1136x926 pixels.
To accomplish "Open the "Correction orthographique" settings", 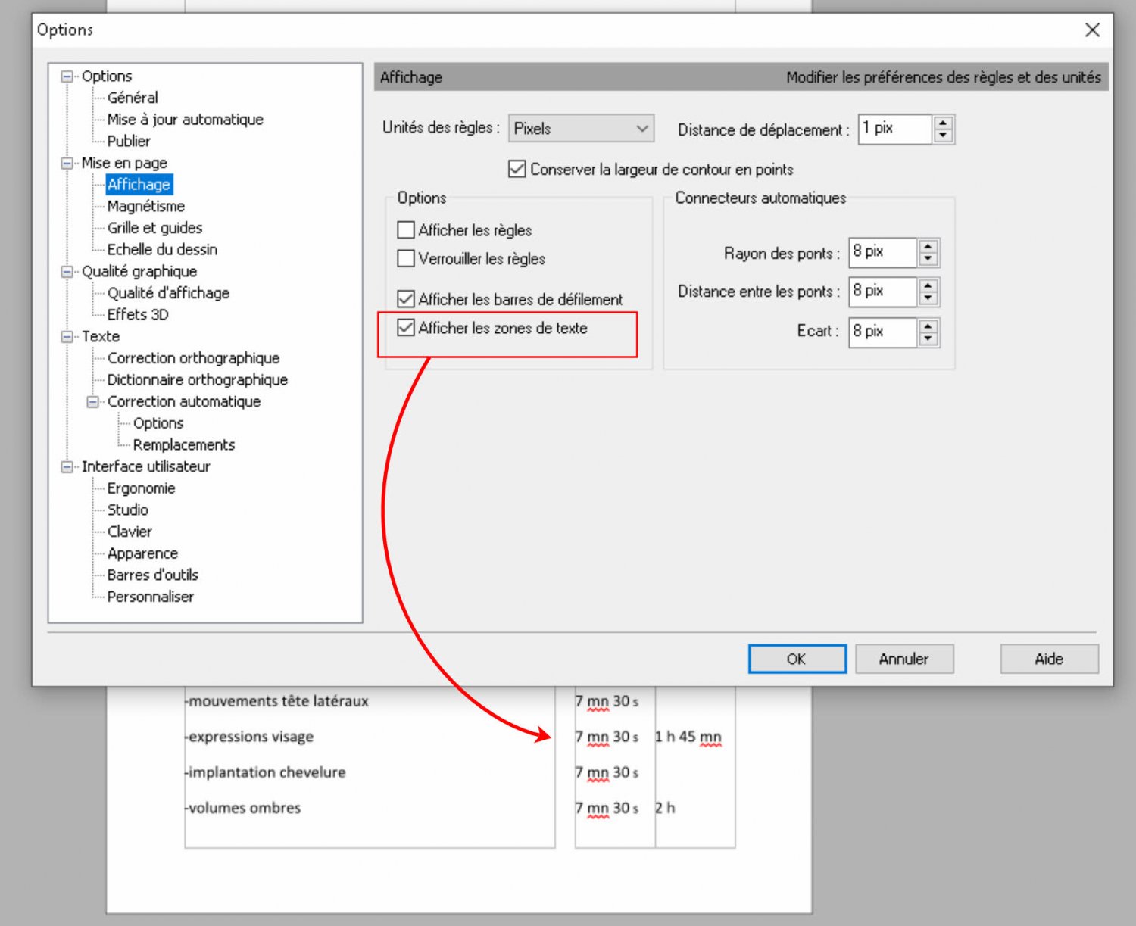I will [x=194, y=357].
